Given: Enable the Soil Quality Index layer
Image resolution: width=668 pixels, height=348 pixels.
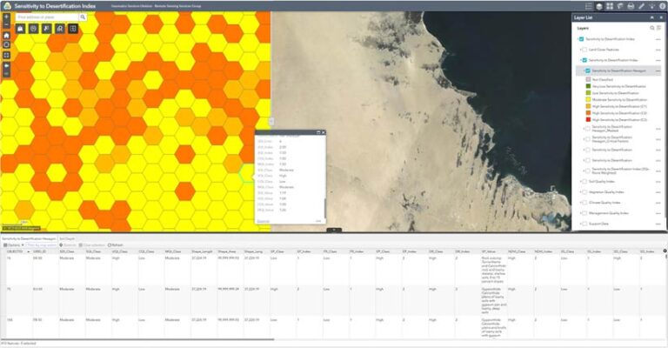Looking at the screenshot, I should coord(584,182).
